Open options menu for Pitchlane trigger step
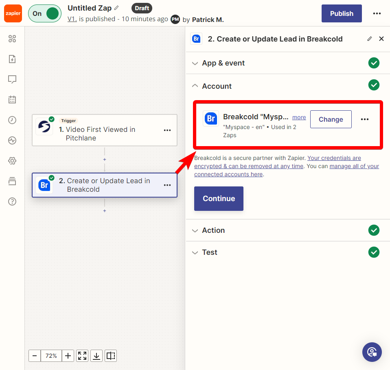The width and height of the screenshot is (390, 370). pos(167,130)
